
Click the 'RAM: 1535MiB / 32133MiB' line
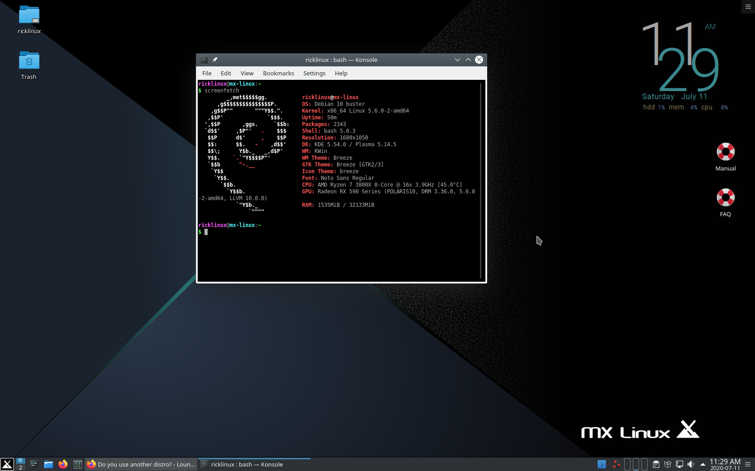(x=338, y=205)
